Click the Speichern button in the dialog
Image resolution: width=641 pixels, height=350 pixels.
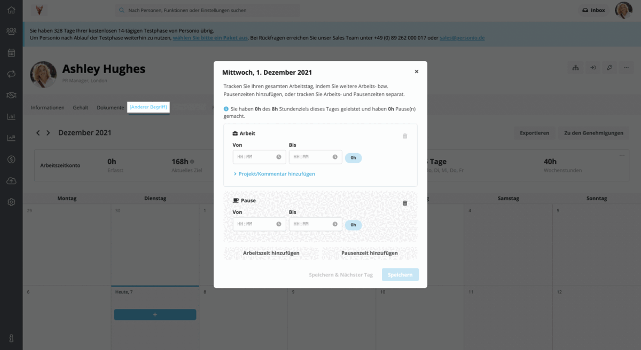400,274
